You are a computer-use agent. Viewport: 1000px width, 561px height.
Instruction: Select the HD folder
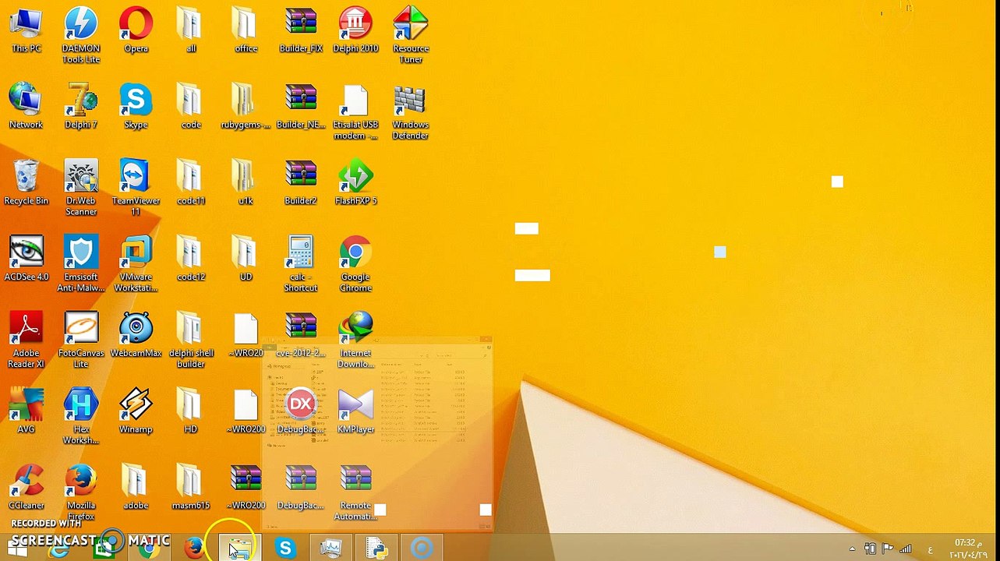point(191,411)
